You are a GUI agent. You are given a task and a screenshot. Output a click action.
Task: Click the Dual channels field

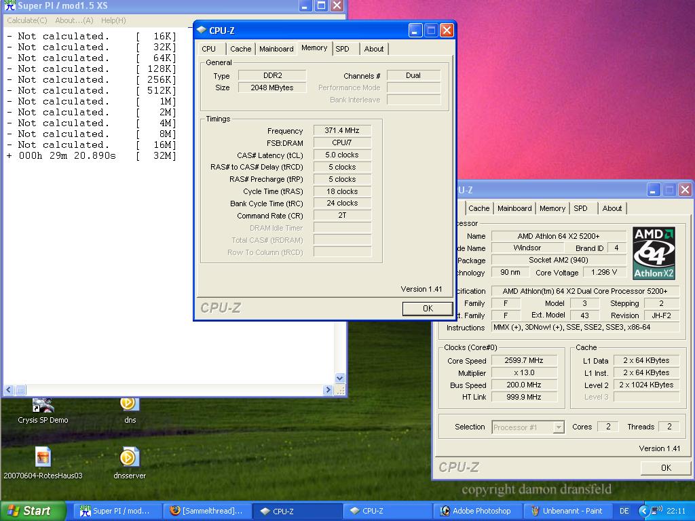coord(413,75)
